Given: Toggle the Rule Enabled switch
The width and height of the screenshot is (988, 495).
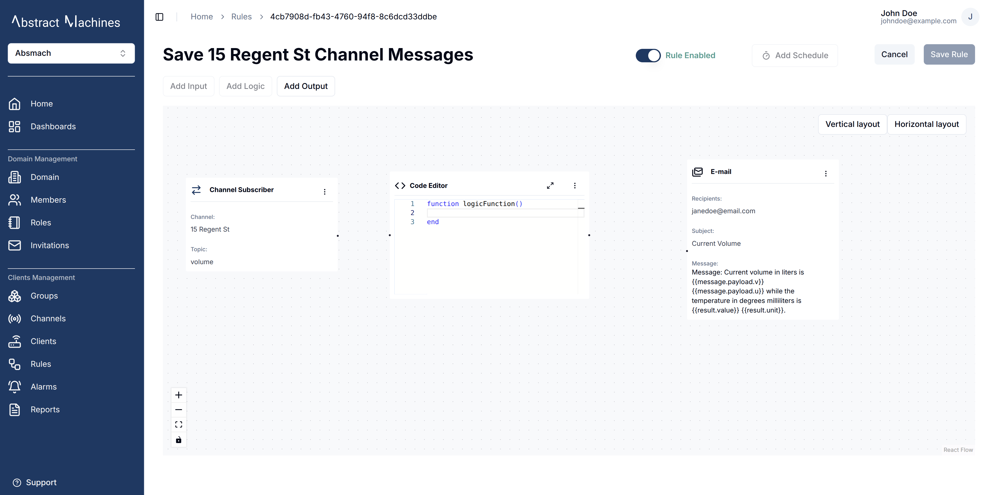Looking at the screenshot, I should 648,56.
